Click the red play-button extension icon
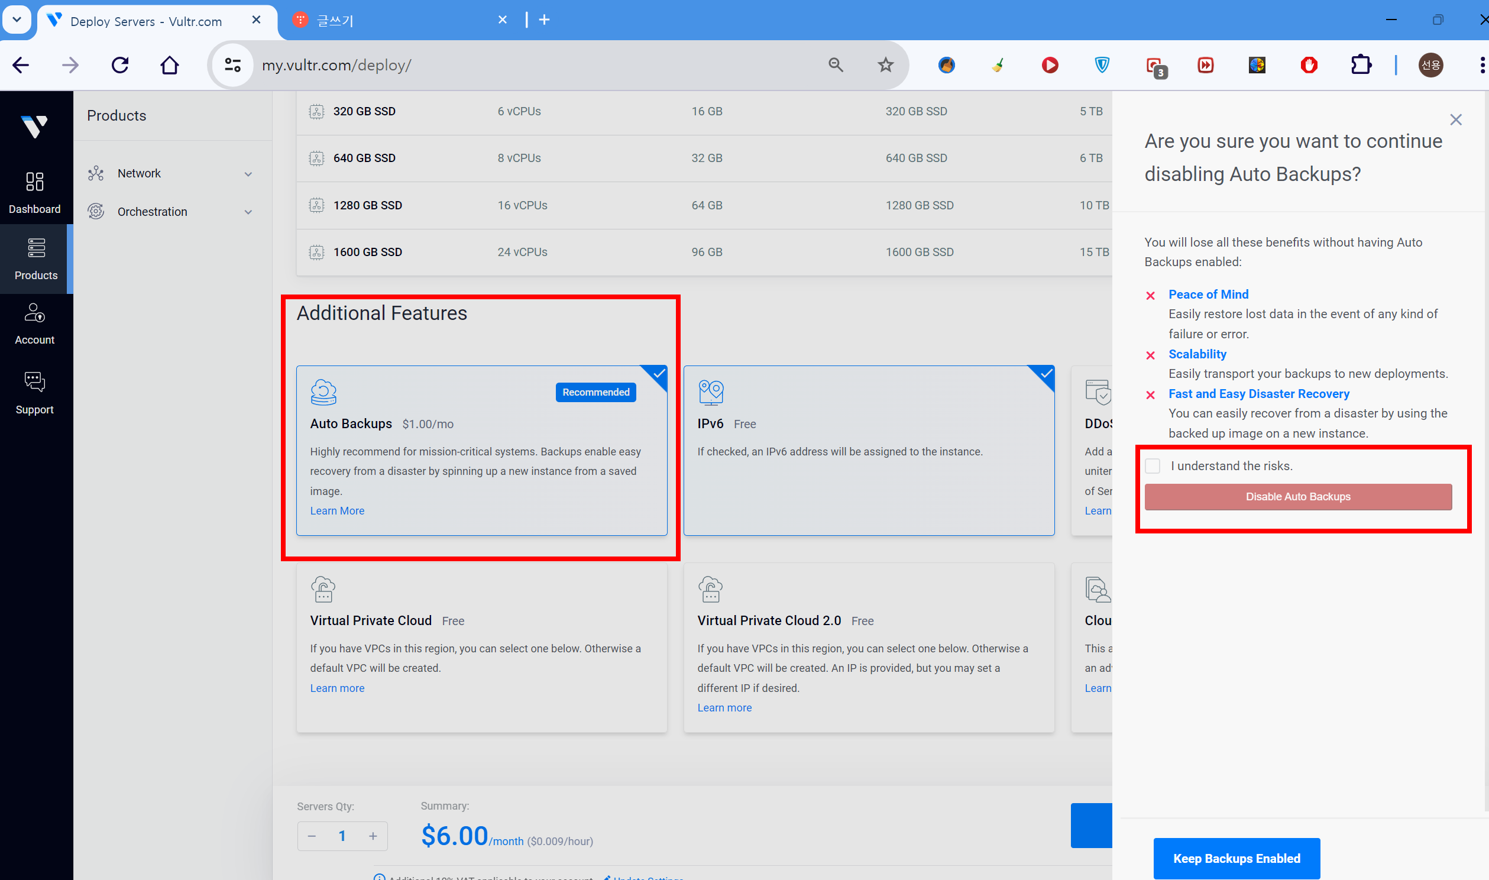The height and width of the screenshot is (880, 1489). (x=1050, y=64)
